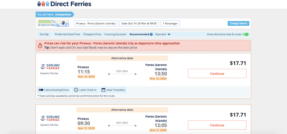
Task: Click the Change Search button
Action: 238,23
